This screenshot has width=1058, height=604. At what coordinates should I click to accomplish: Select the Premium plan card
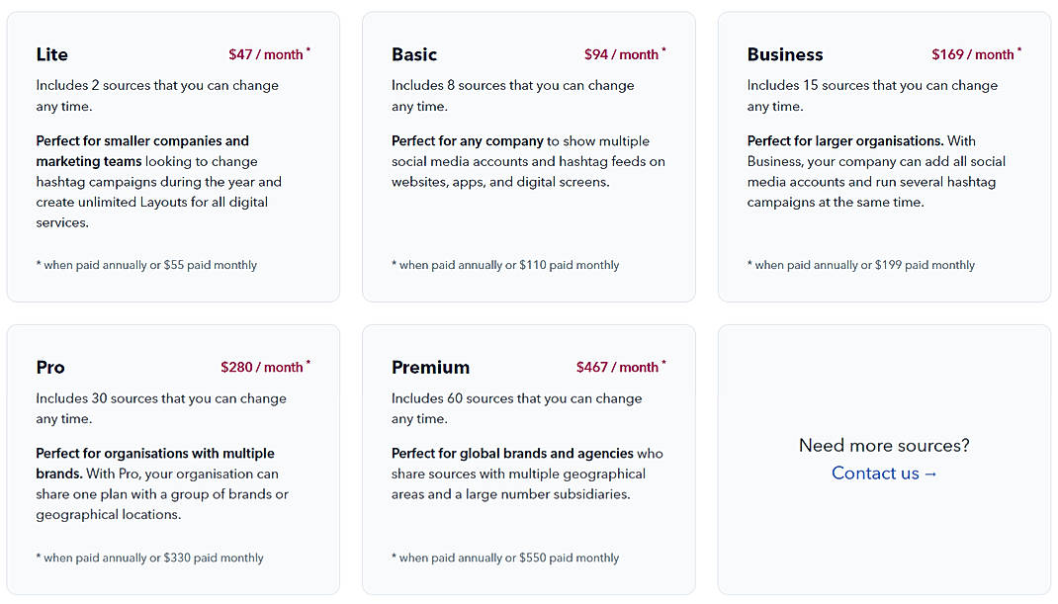coord(528,460)
